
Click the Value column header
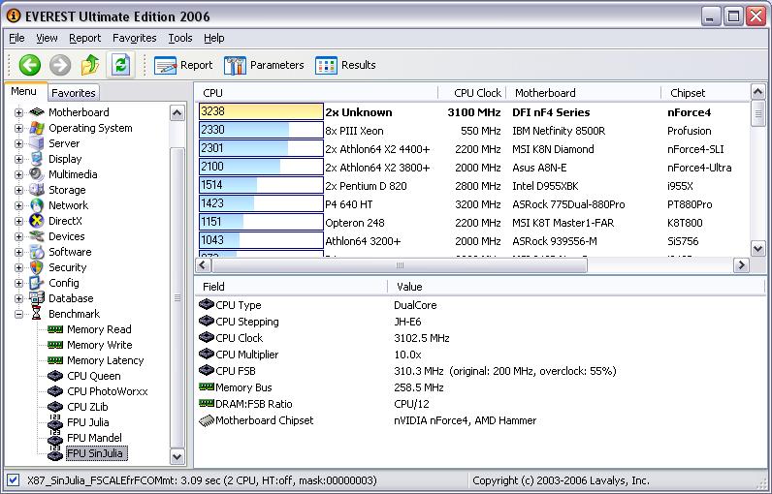pyautogui.click(x=576, y=287)
